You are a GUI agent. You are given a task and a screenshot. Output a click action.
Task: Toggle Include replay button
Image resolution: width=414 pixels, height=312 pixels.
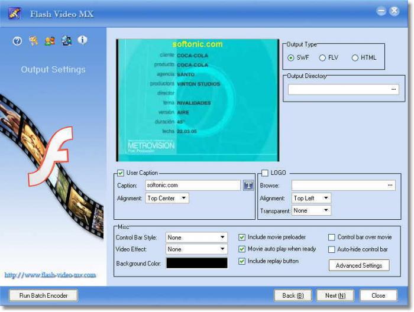click(242, 261)
